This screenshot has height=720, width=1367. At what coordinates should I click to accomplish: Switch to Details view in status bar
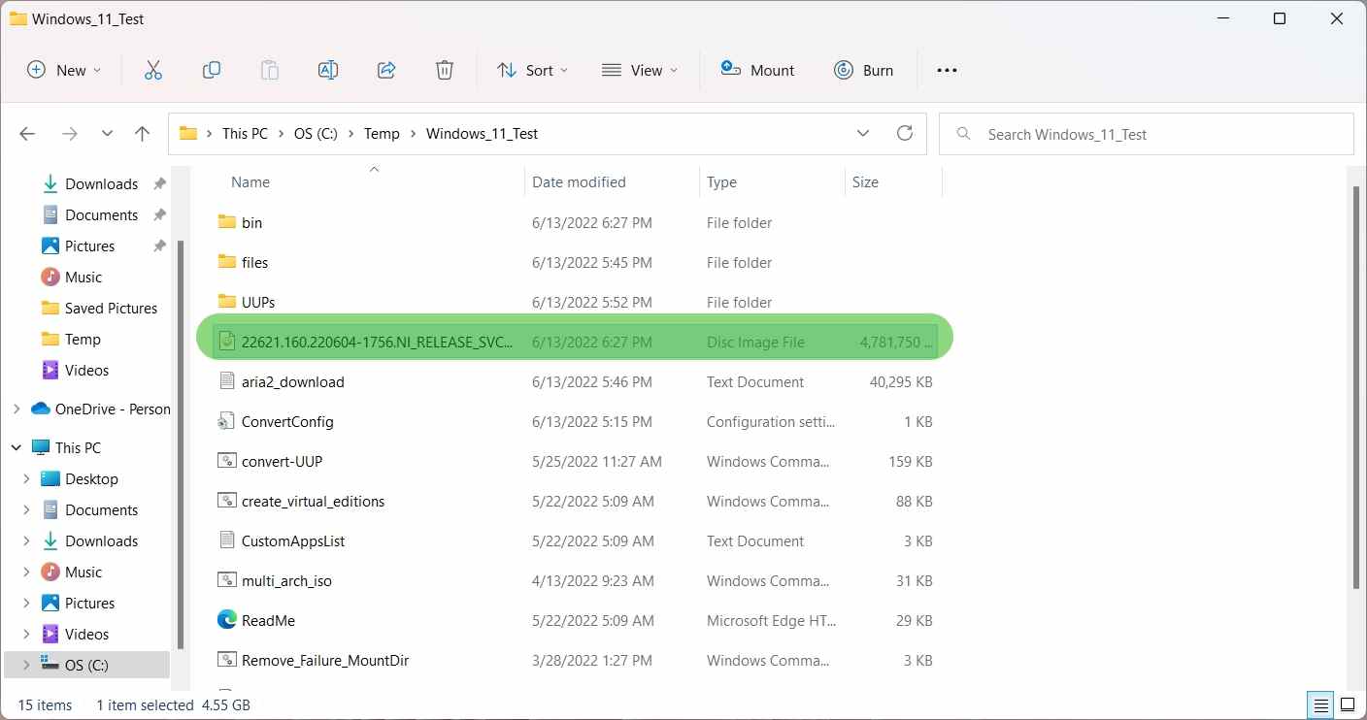pos(1321,704)
